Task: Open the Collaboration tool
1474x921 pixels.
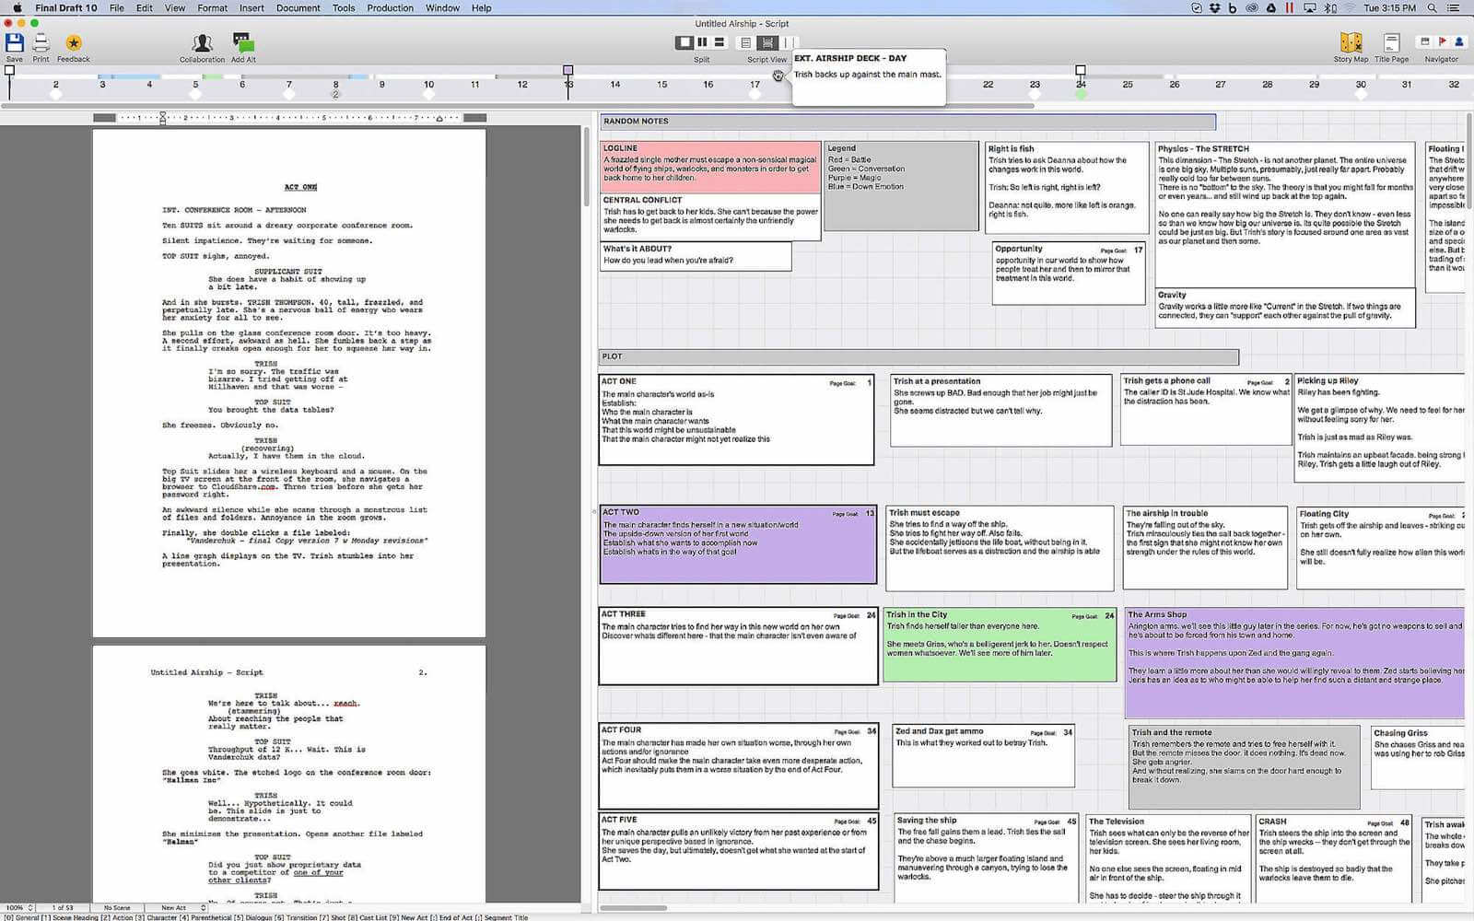Action: coord(202,42)
